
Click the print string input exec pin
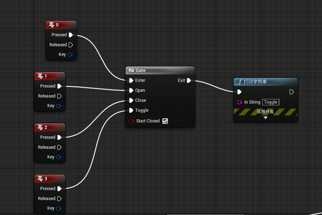[x=240, y=92]
